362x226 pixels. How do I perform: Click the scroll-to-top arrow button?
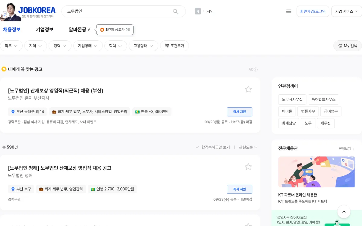click(344, 212)
